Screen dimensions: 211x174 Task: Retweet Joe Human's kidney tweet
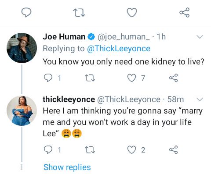[90, 78]
